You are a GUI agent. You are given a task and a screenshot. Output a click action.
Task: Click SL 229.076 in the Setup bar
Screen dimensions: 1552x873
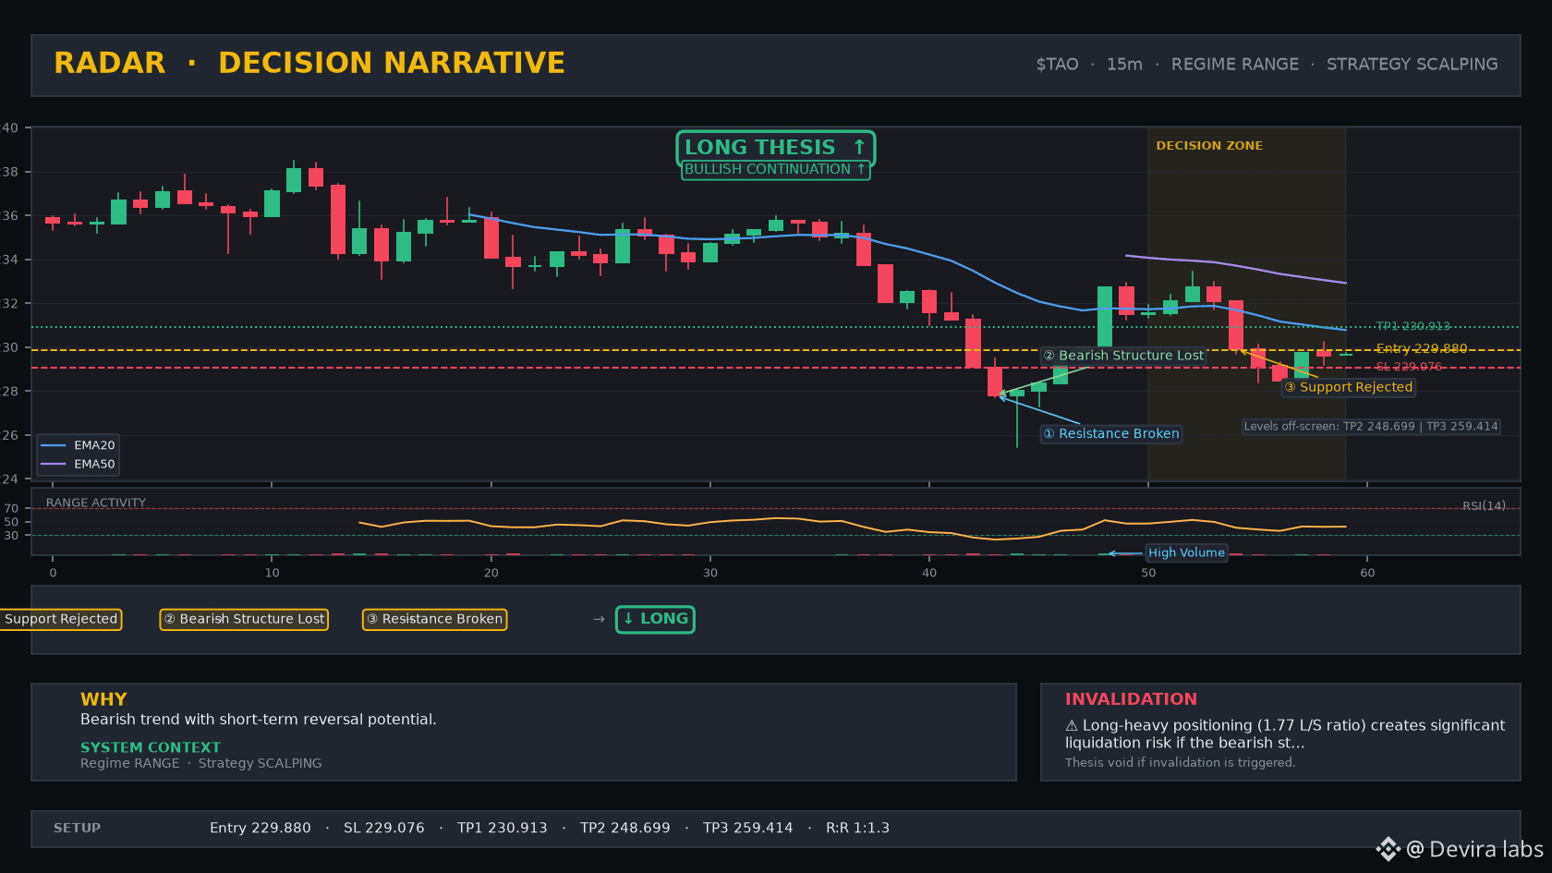[x=383, y=828]
